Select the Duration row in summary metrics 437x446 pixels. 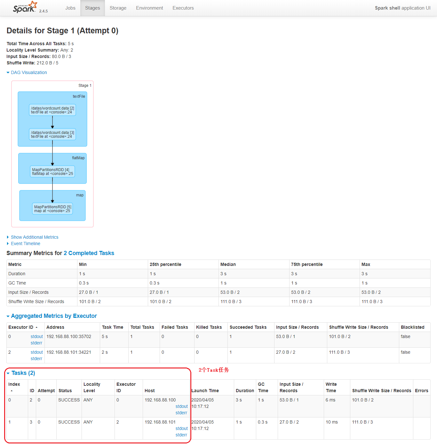[x=219, y=274]
